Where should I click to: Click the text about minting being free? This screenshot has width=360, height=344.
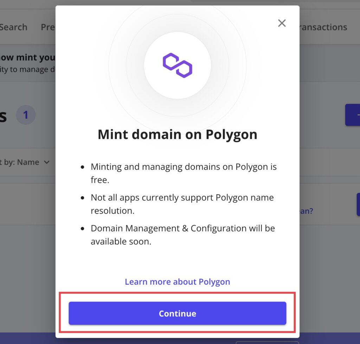click(x=184, y=173)
